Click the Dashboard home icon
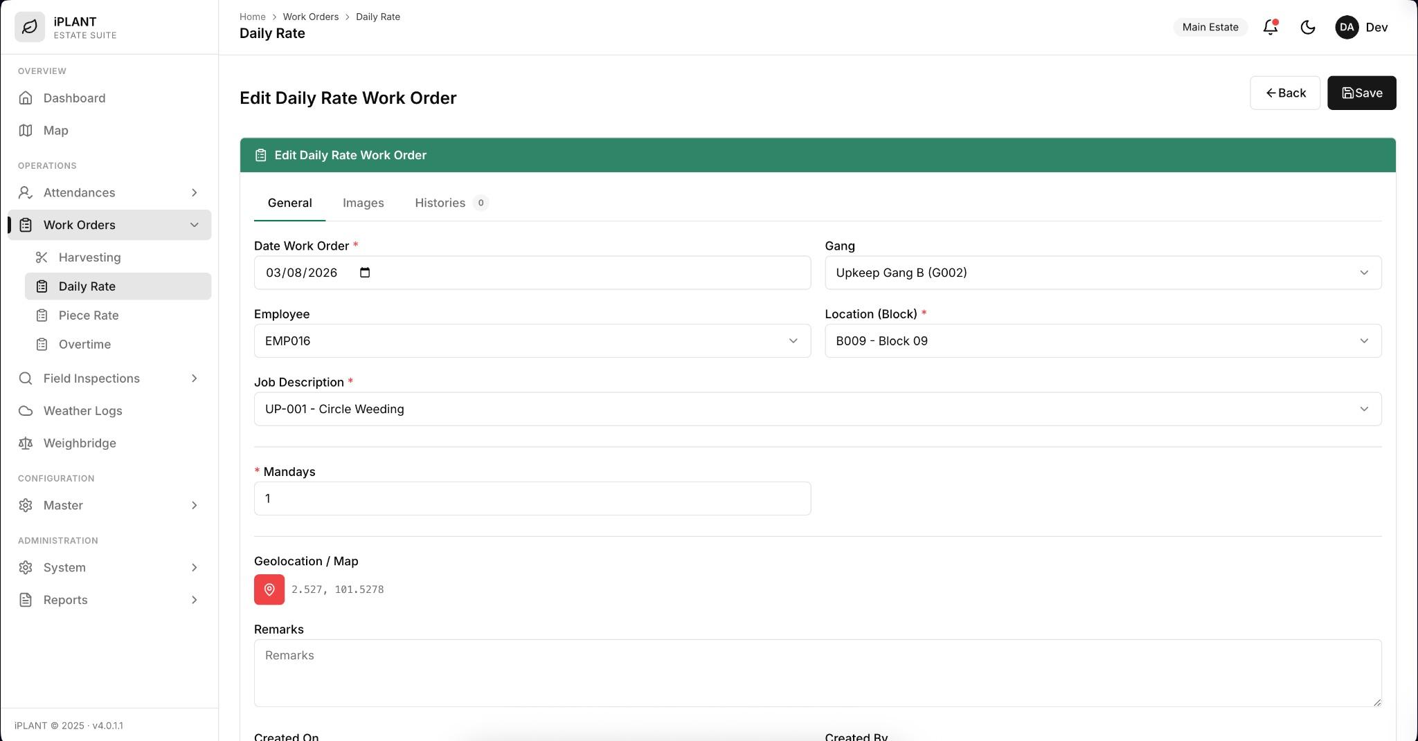The width and height of the screenshot is (1418, 741). [26, 98]
